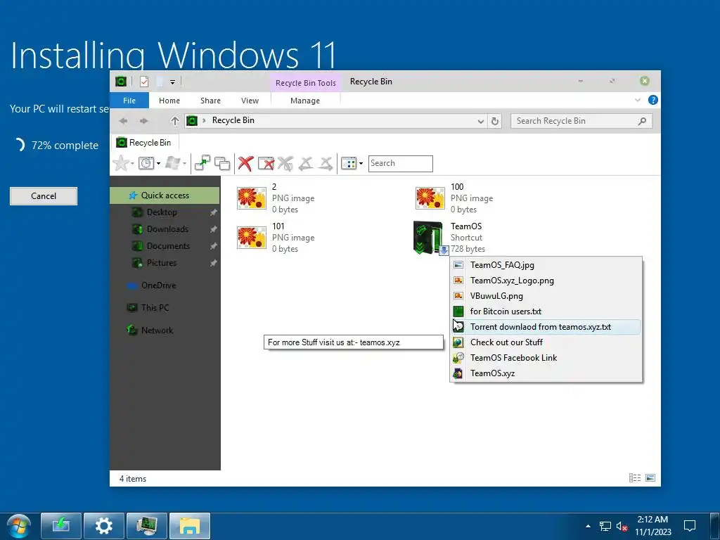Refresh the Recycle Bin address bar
This screenshot has height=540, width=720.
click(494, 121)
